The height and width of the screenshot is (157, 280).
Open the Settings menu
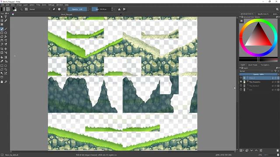tap(51, 5)
